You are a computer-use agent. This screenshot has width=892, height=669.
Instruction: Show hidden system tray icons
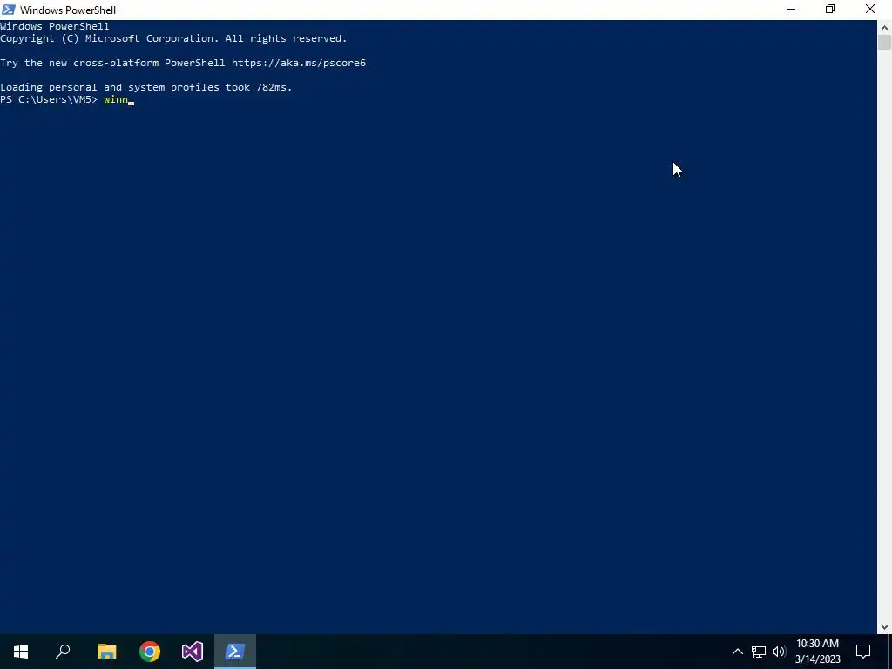pos(737,652)
